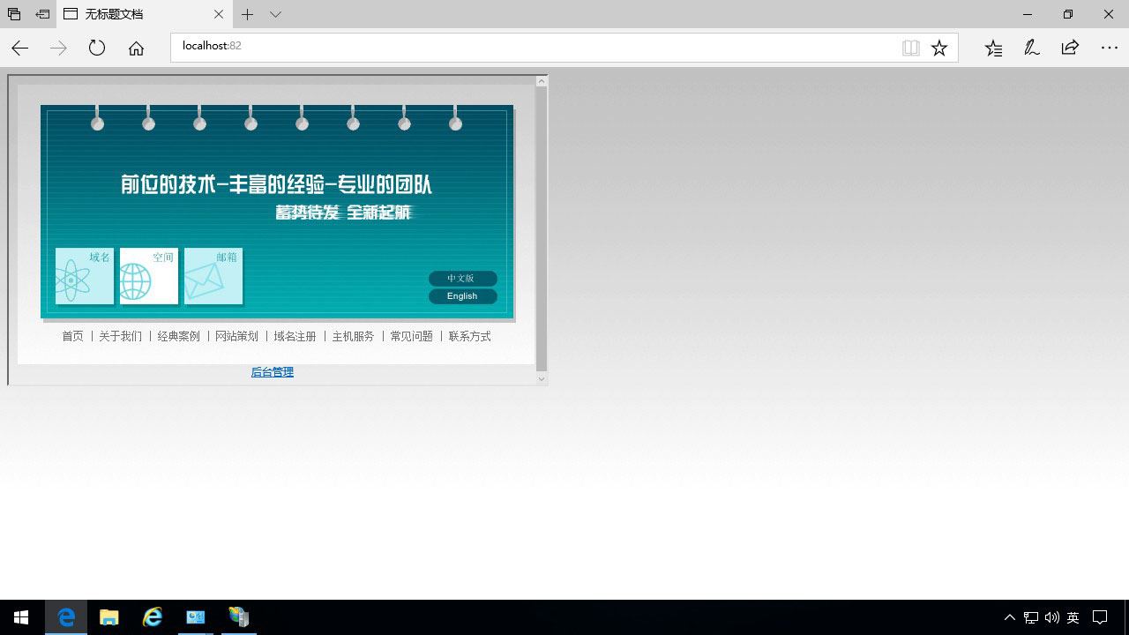Open the 关于我们 menu item

(120, 336)
